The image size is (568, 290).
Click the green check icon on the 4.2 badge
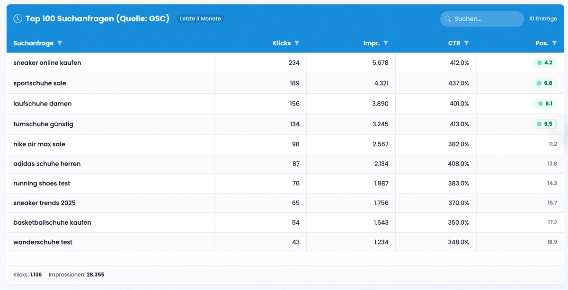539,63
